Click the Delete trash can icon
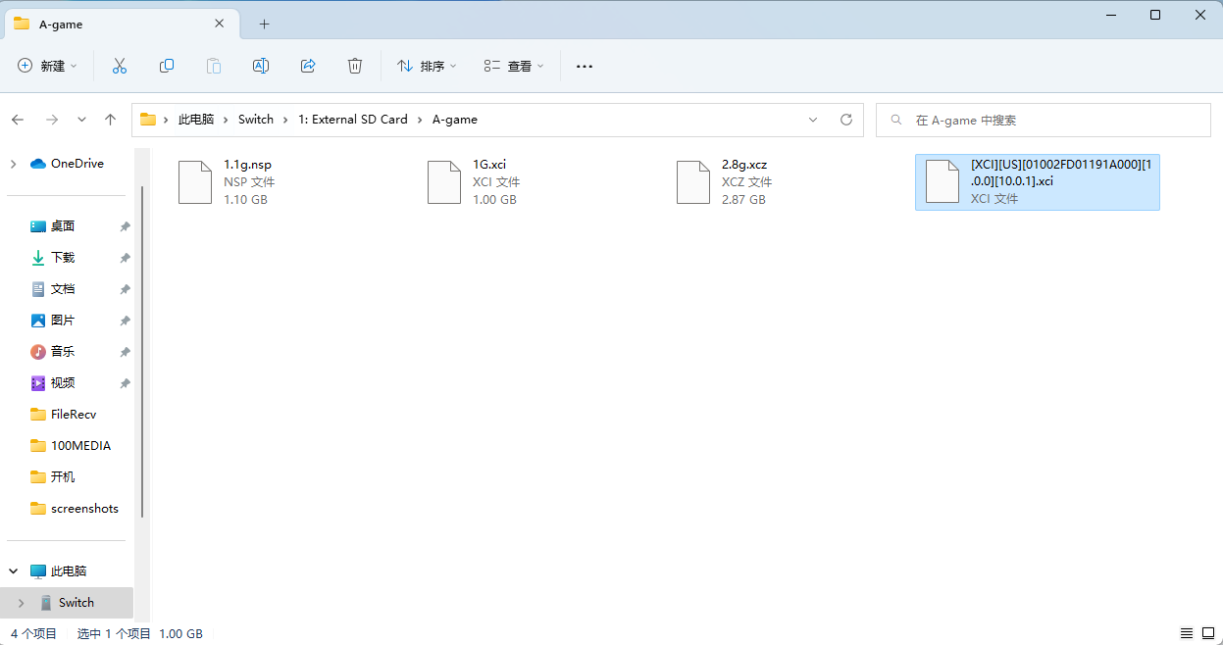 [x=355, y=66]
